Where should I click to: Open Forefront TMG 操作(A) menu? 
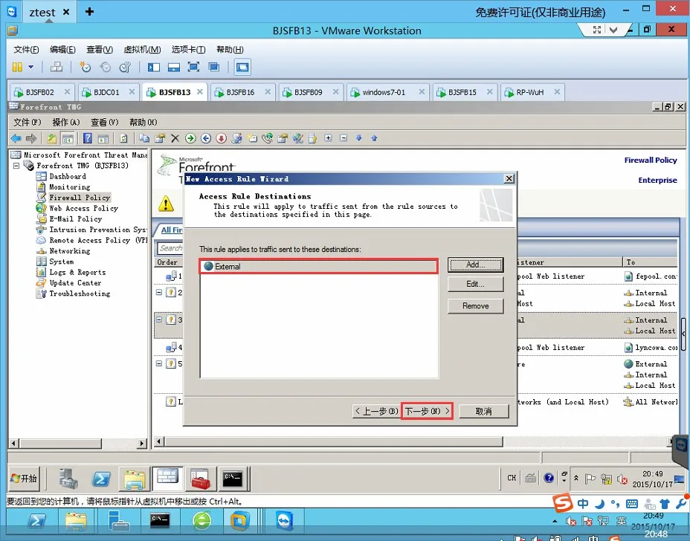(x=65, y=123)
